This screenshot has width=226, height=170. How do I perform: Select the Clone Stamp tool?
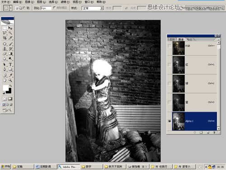(5, 49)
